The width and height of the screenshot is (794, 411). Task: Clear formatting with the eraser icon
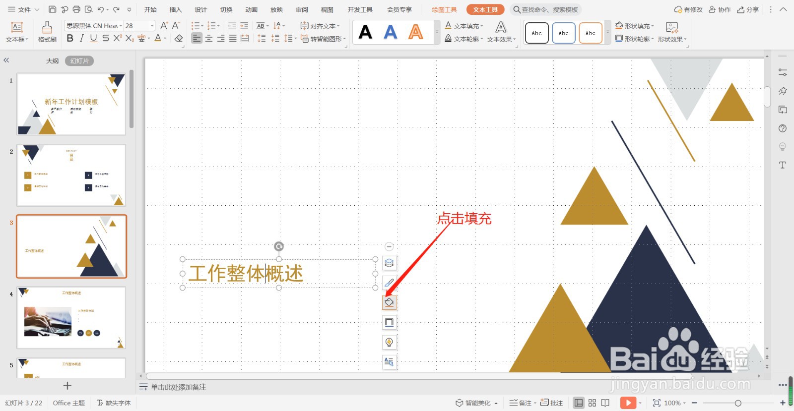(179, 38)
